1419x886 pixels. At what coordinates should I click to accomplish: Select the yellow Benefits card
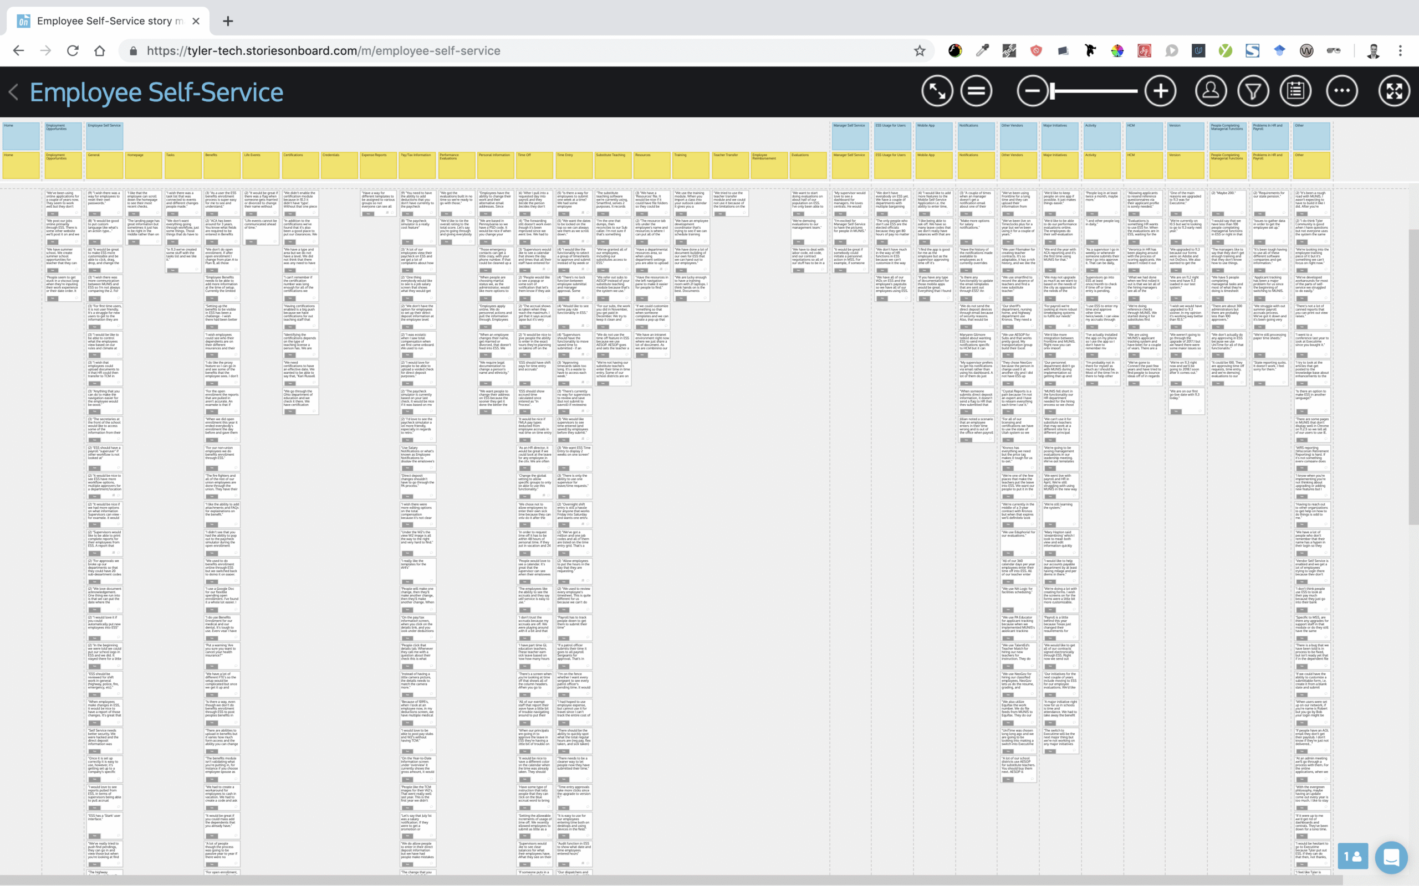click(221, 165)
